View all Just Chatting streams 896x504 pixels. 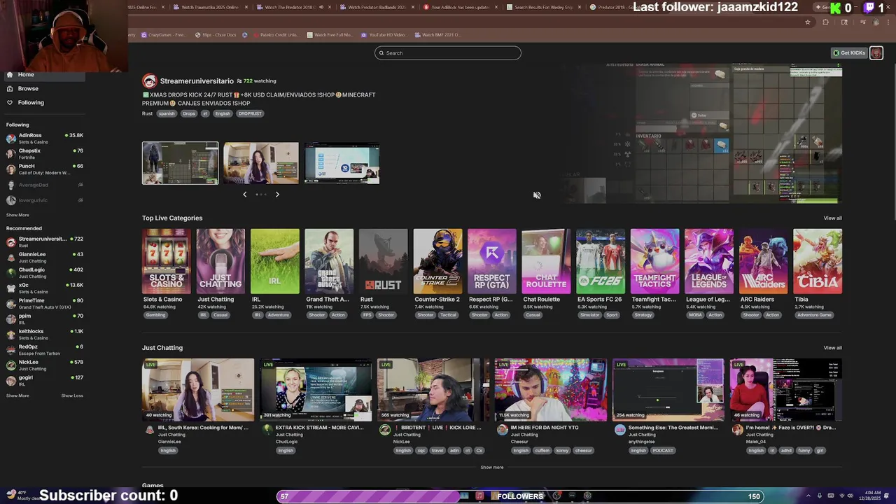(x=832, y=348)
